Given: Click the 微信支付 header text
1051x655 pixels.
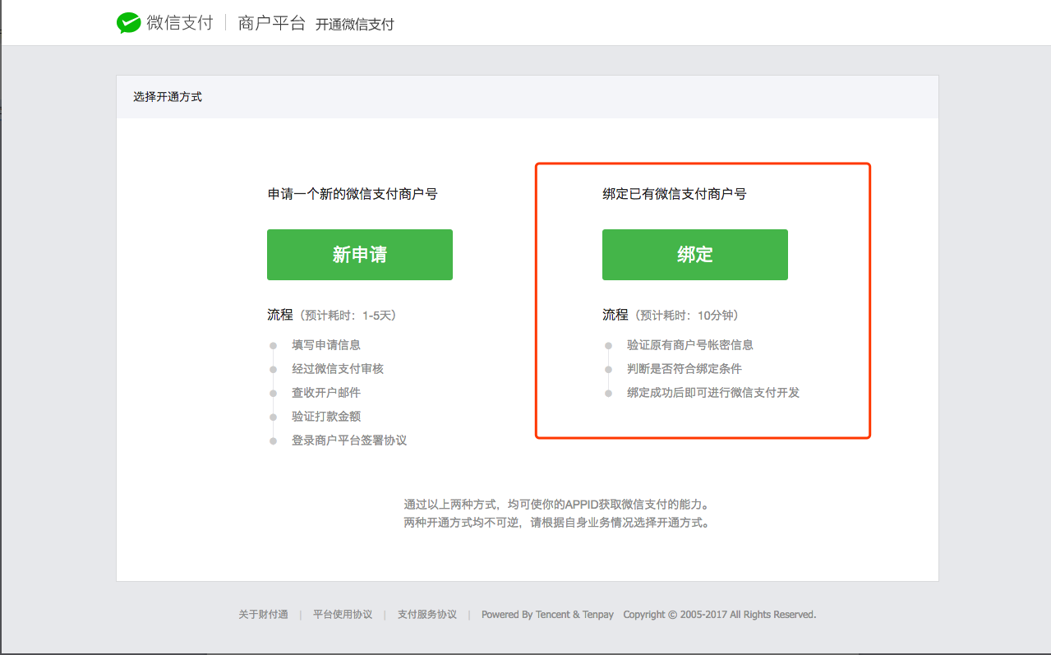Looking at the screenshot, I should coord(180,23).
